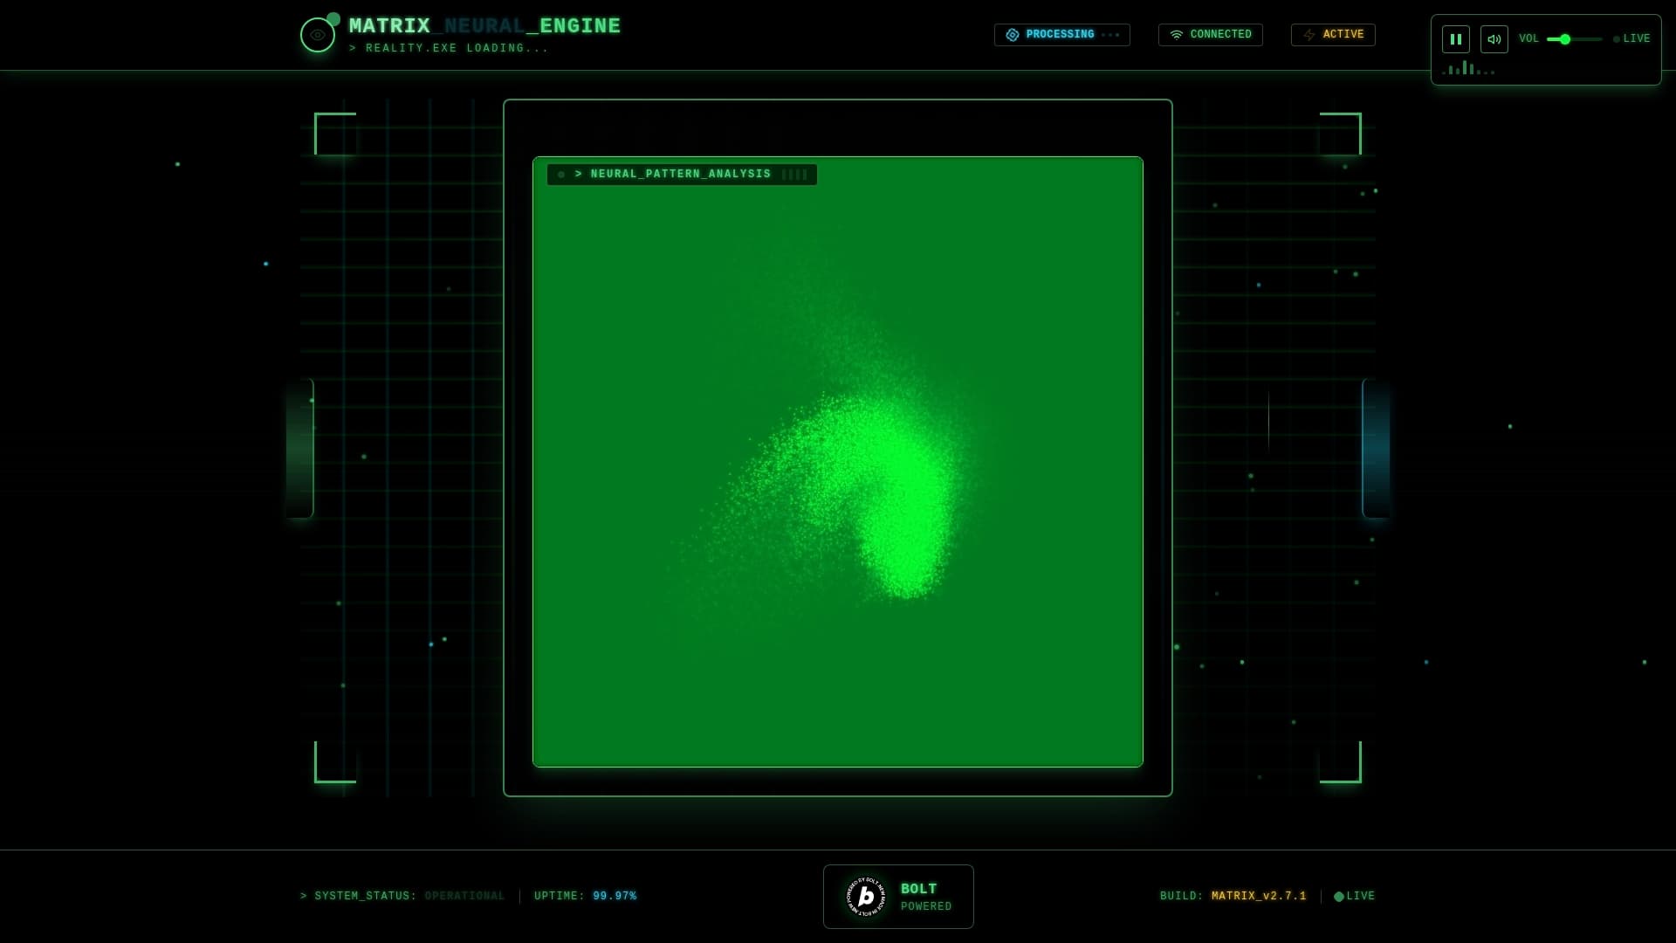Click the lightning bolt icon in ACTIVE badge
Image resolution: width=1676 pixels, height=943 pixels.
(x=1309, y=35)
